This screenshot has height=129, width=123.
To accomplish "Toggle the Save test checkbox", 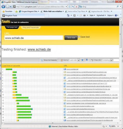I will pyautogui.click(x=79, y=37).
